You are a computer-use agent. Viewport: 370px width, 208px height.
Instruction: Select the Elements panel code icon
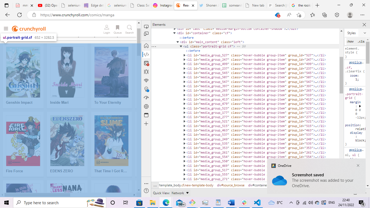(146, 54)
